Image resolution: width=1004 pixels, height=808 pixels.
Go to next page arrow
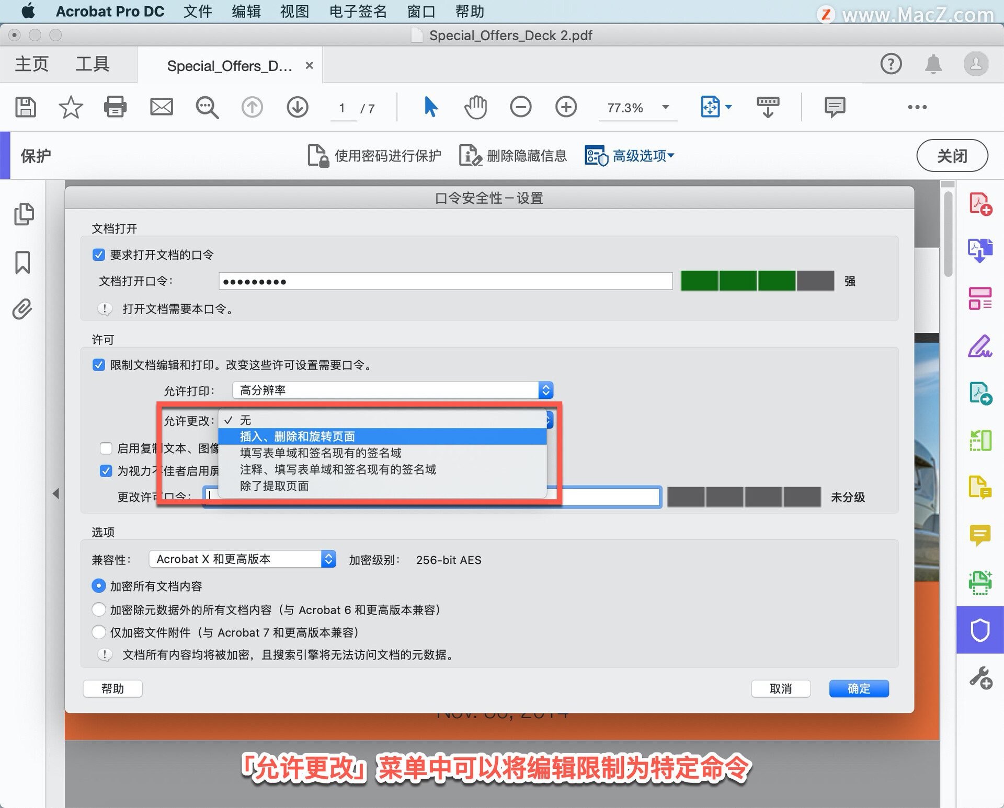click(298, 107)
